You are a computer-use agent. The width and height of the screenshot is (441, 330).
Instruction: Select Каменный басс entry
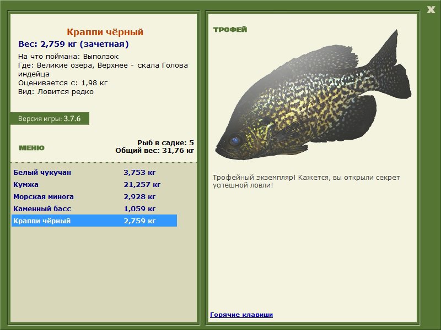(94, 208)
